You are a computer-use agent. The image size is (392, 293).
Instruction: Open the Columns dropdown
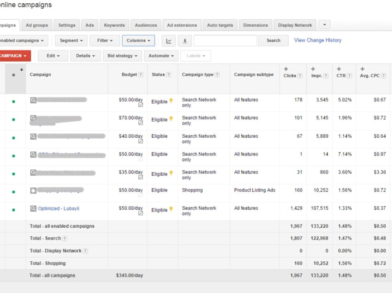click(138, 41)
